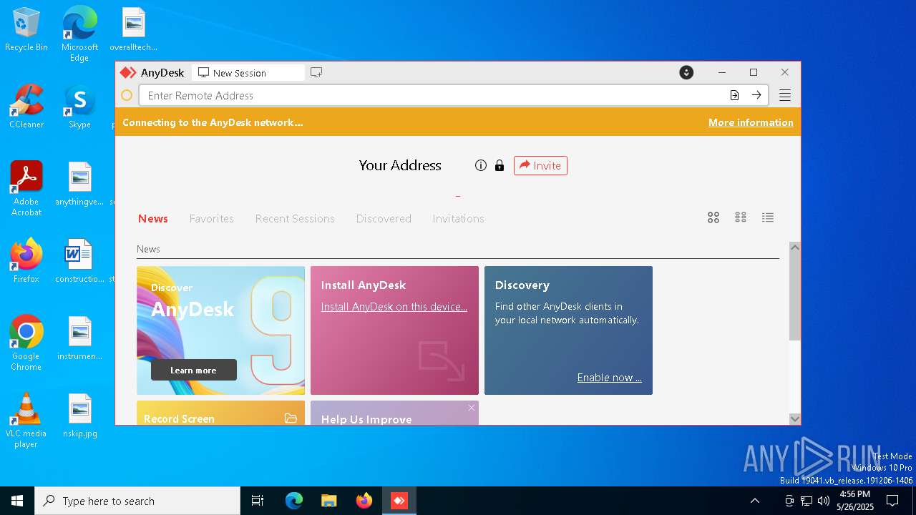This screenshot has height=515, width=916.
Task: Switch to the Favorites tab
Action: pyautogui.click(x=212, y=218)
